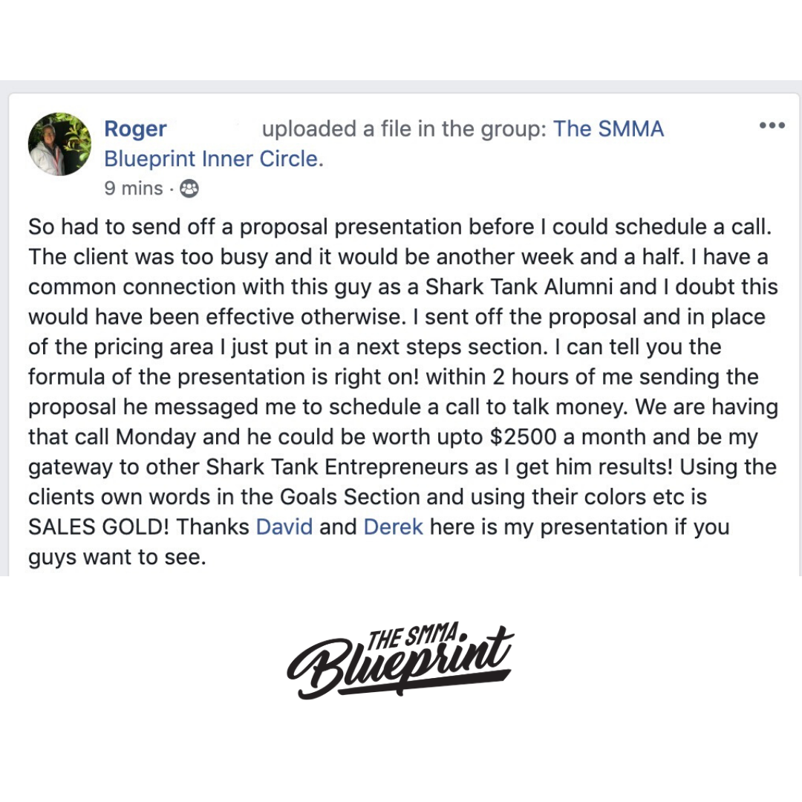Open the '9 mins' post timestamp
Image resolution: width=802 pixels, height=802 pixels.
click(134, 188)
